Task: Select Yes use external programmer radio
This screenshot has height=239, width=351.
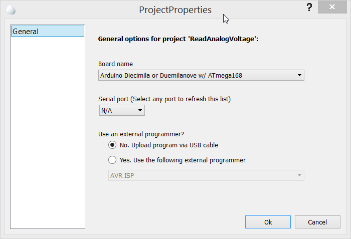Action: [112, 160]
